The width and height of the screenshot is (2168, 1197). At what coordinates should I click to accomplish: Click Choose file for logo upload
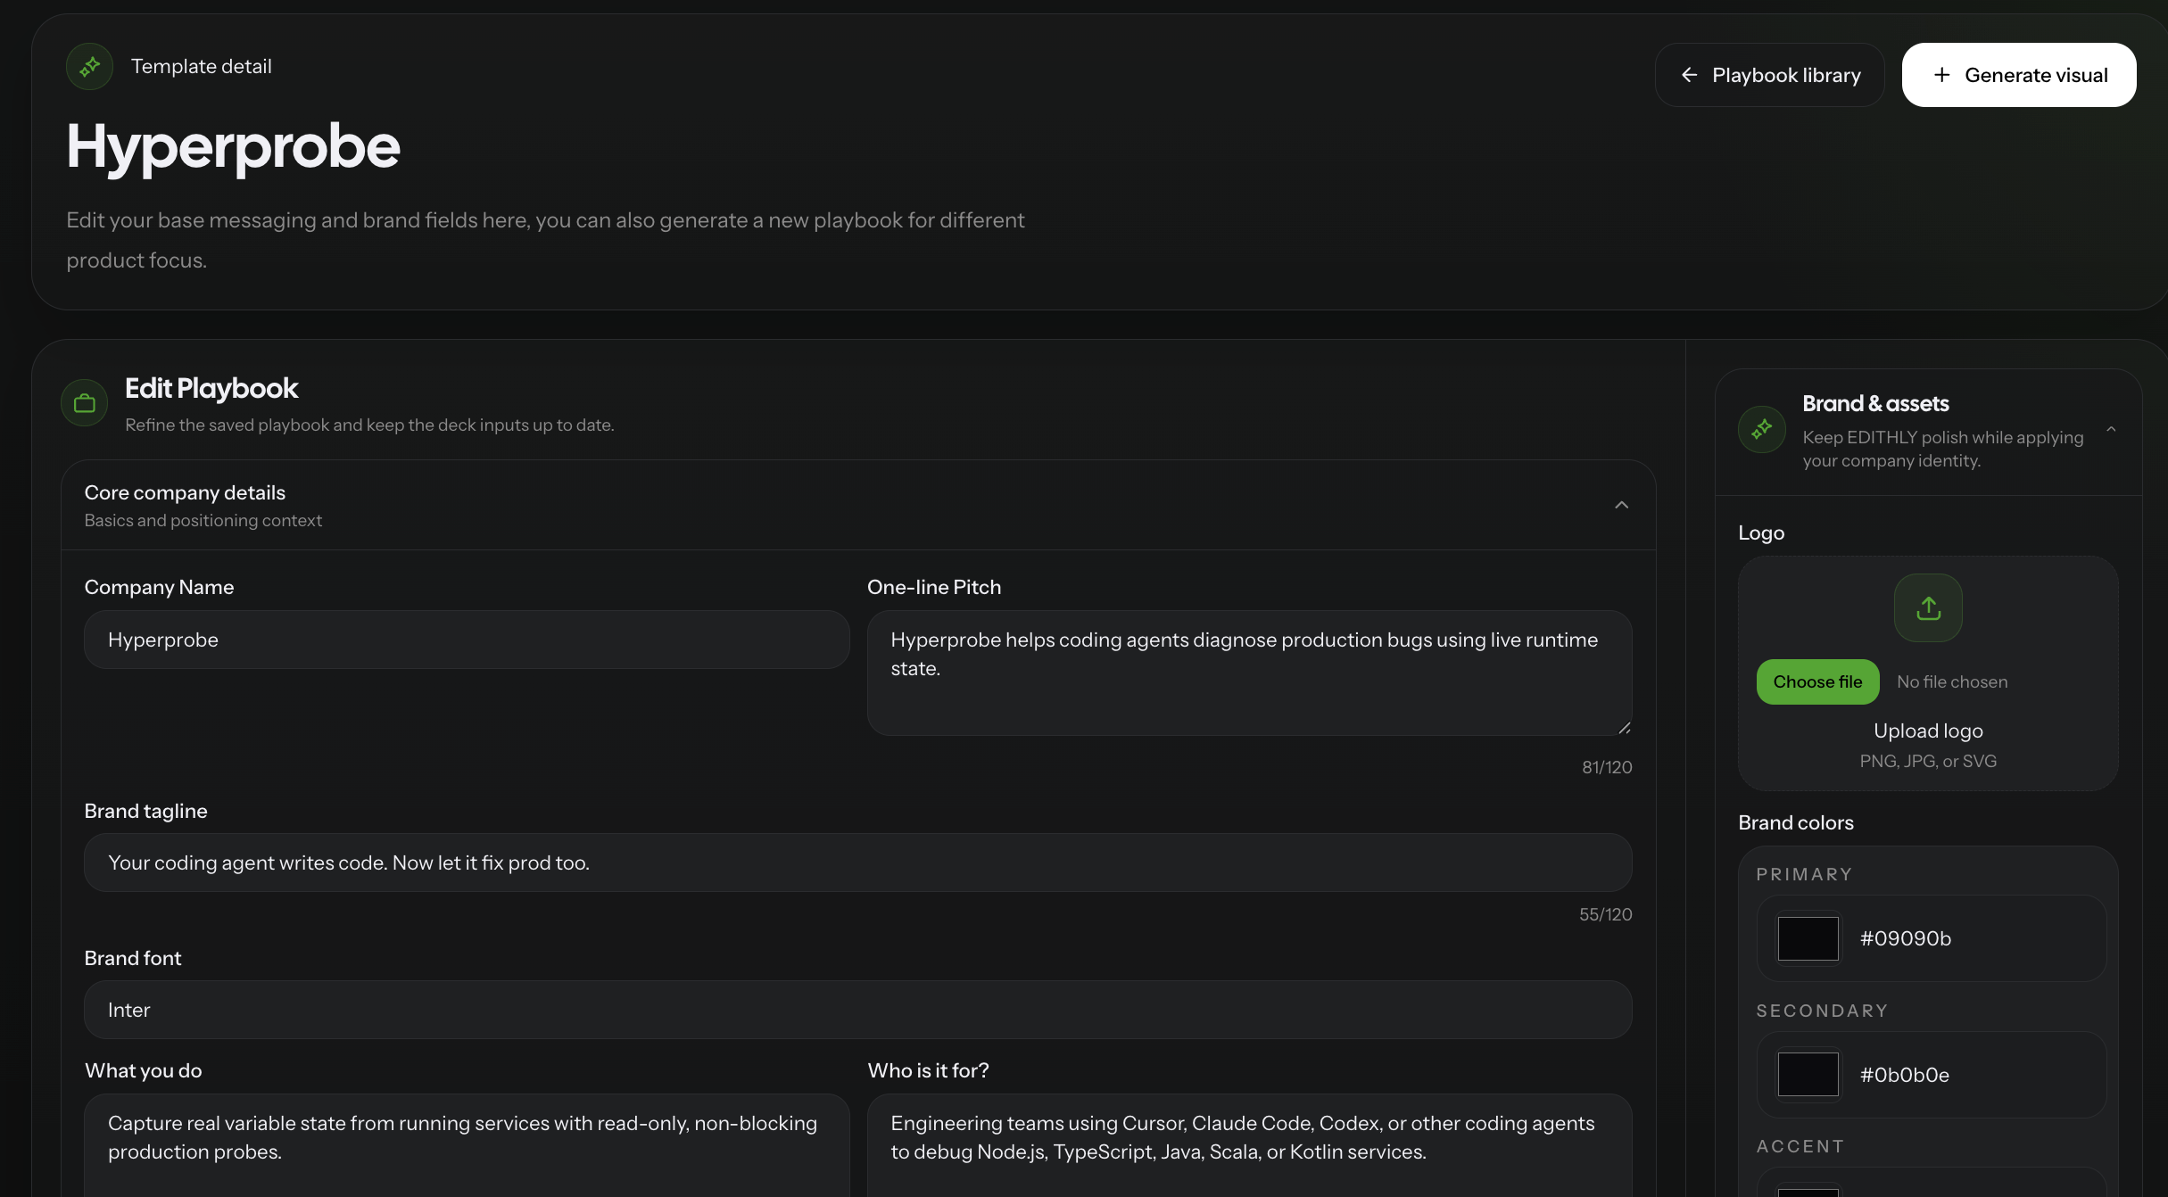1817,681
